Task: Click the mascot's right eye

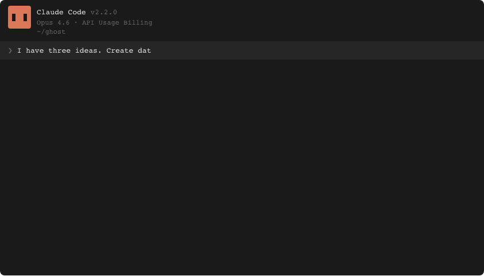Action: point(25,17)
